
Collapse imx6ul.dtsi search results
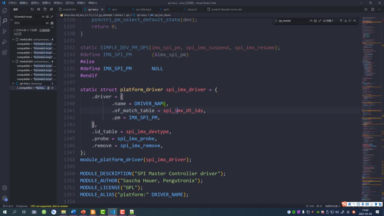tap(13, 40)
